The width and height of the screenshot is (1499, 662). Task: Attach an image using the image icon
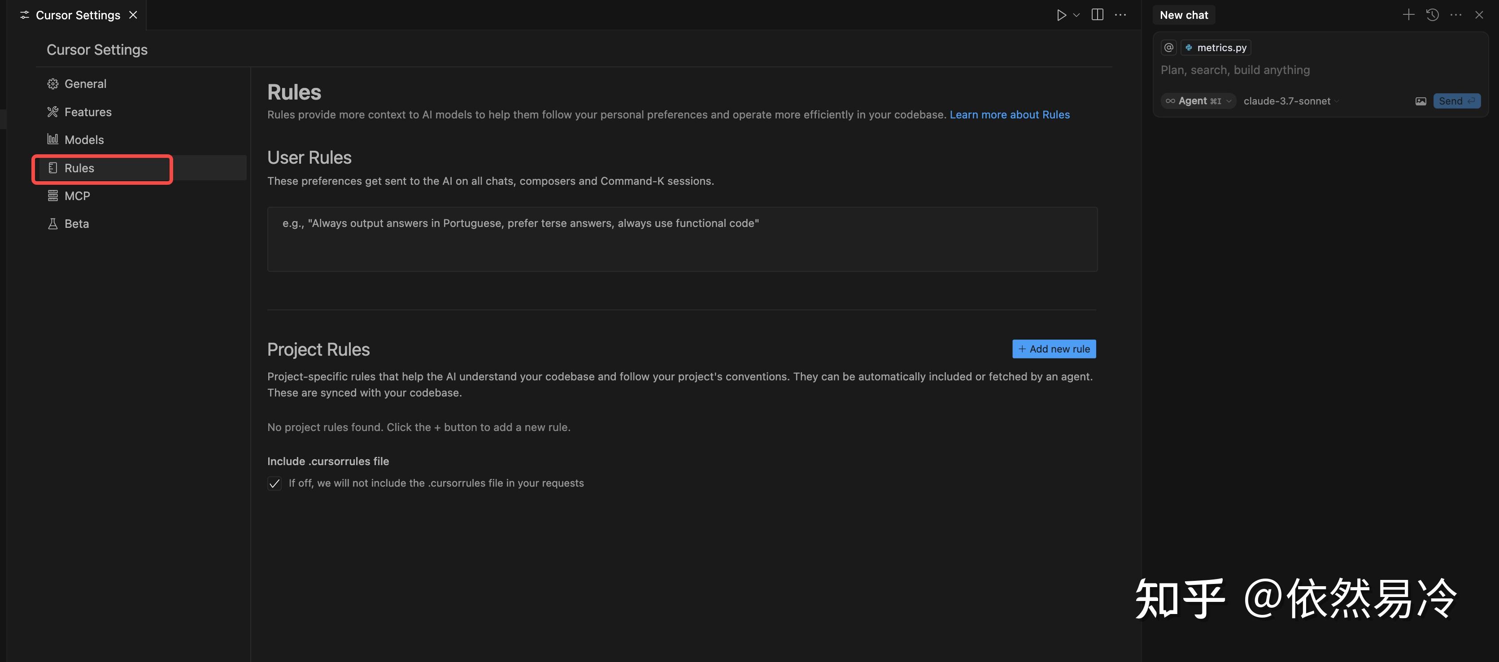[1421, 101]
